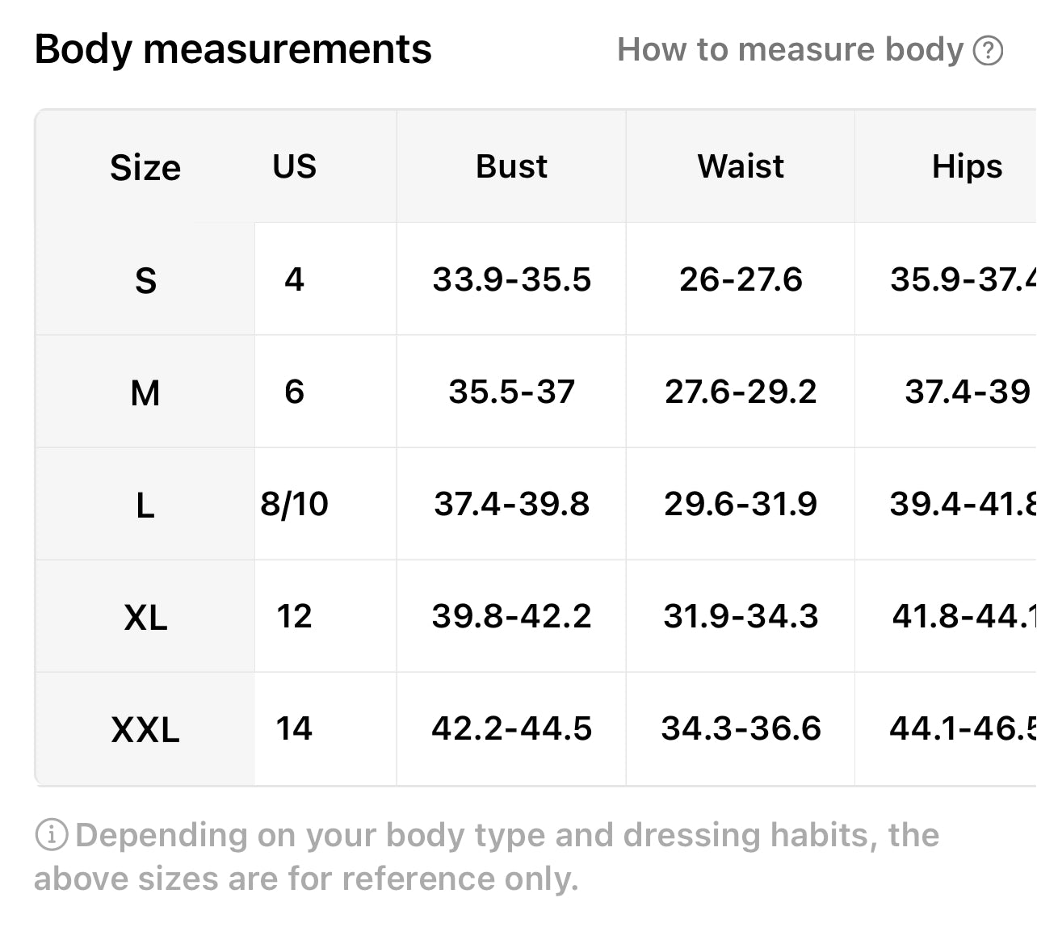1037x944 pixels.
Task: Click the question mark help icon
Action: coord(988,50)
